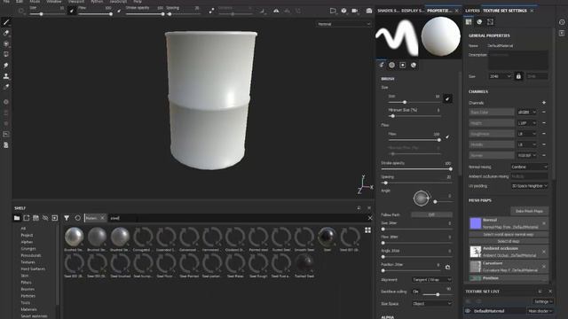Viewport: 568px width, 319px height.
Task: Select the Clone stamp tool in left toolbar
Action: [x=6, y=76]
